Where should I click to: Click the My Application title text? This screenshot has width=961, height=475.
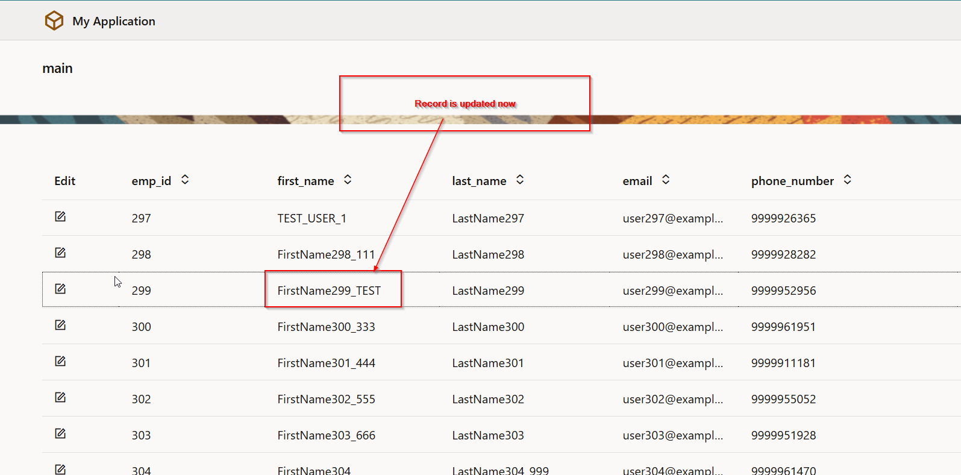114,21
